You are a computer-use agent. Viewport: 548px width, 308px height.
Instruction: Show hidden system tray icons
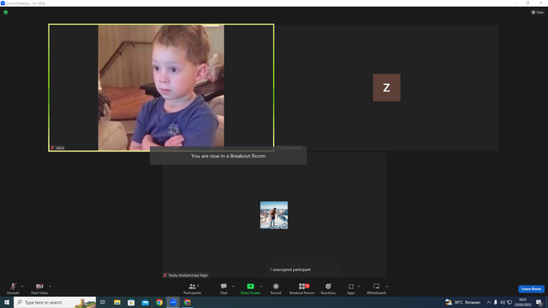[x=489, y=302]
